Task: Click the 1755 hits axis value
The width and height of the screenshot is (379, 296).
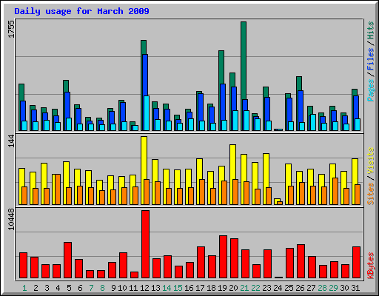Action: click(11, 29)
